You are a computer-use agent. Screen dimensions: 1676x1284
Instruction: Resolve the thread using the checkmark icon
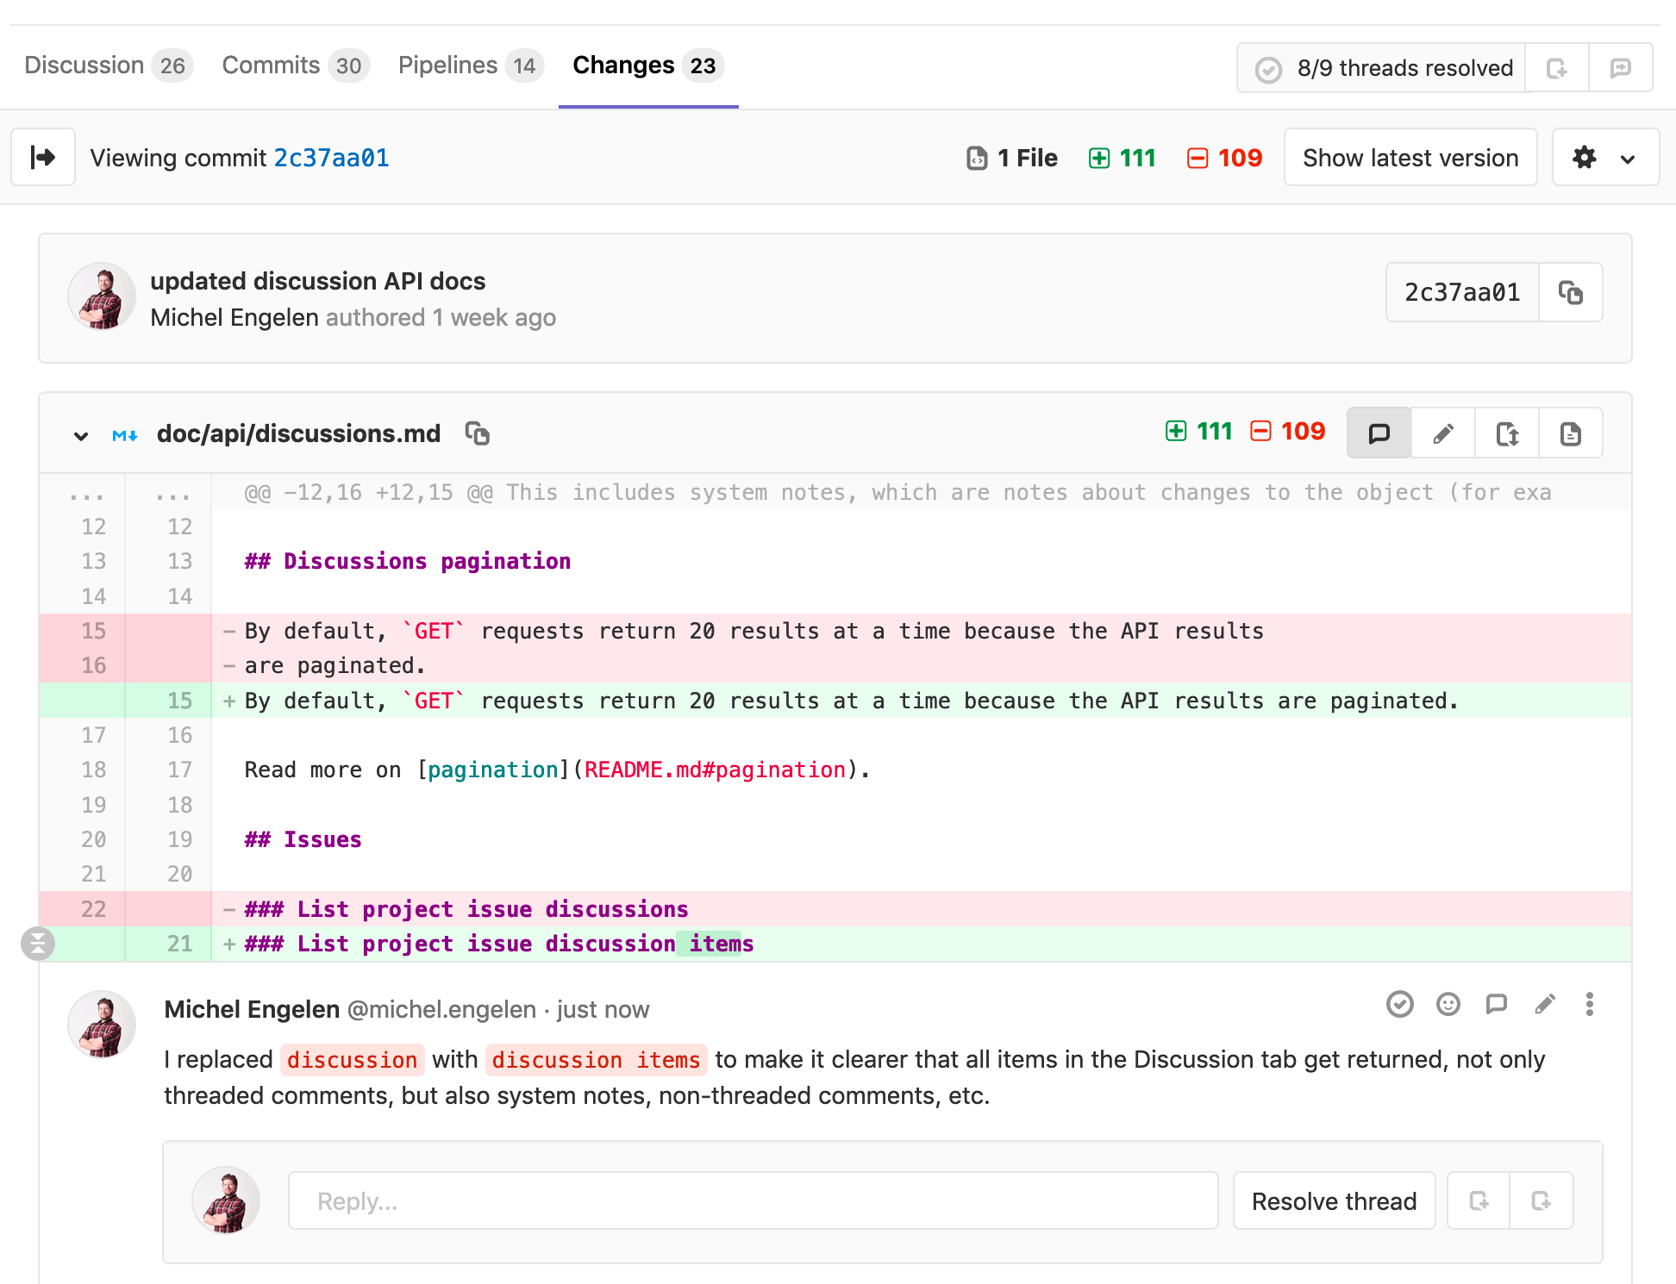tap(1399, 1004)
